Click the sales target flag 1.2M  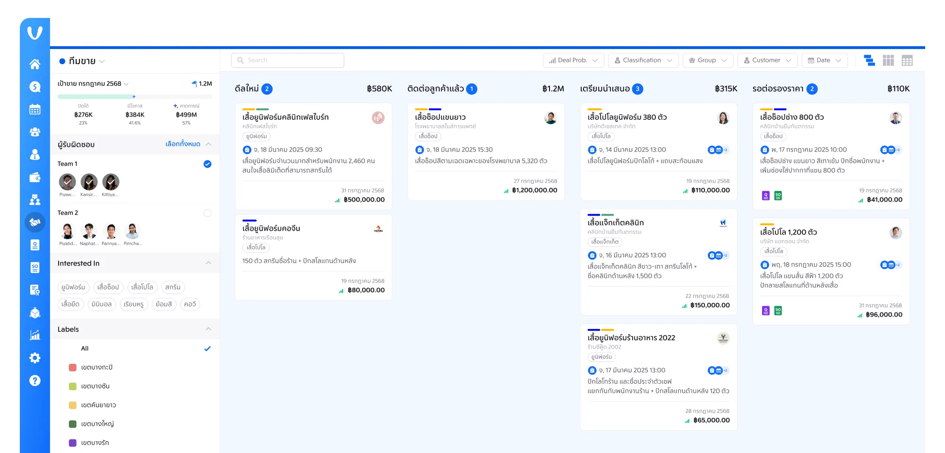(202, 84)
